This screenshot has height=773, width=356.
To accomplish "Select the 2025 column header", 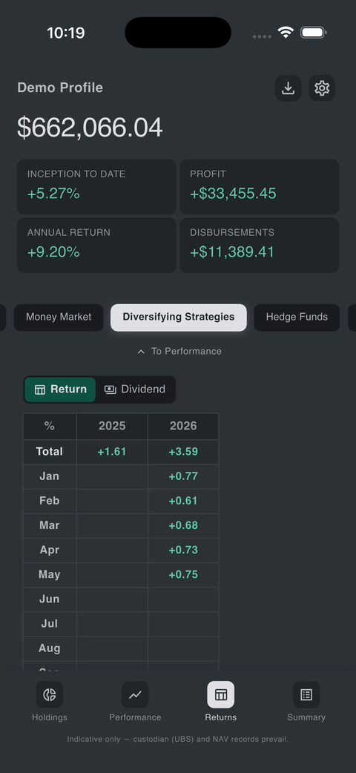I will pos(112,426).
